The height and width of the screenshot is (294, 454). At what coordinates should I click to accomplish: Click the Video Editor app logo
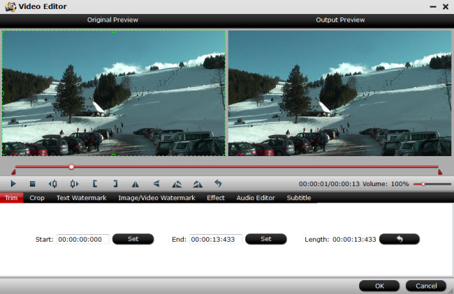(10, 6)
